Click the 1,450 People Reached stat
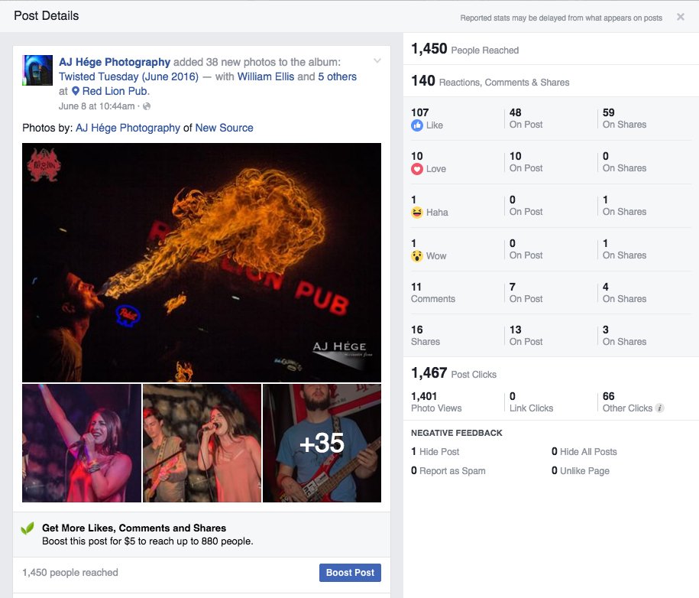 465,49
